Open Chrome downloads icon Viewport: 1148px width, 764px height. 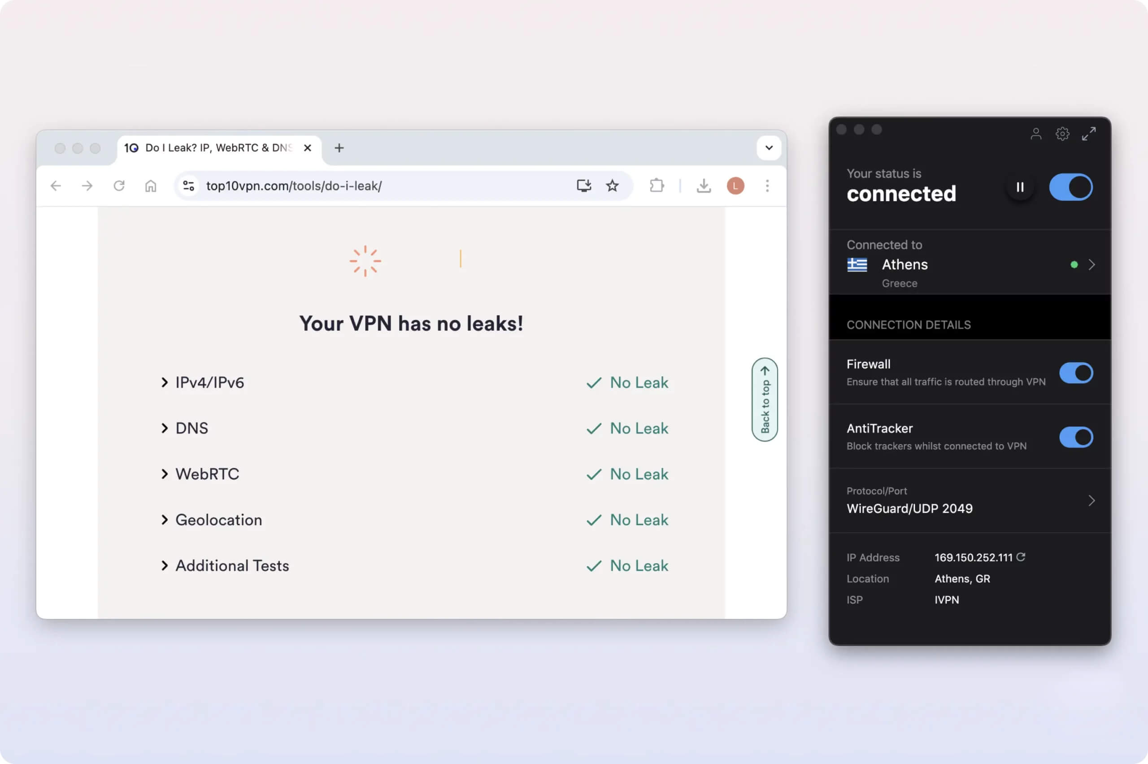703,186
